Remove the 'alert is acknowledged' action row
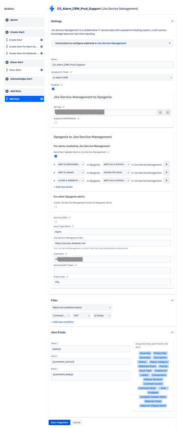 pyautogui.click(x=166, y=164)
